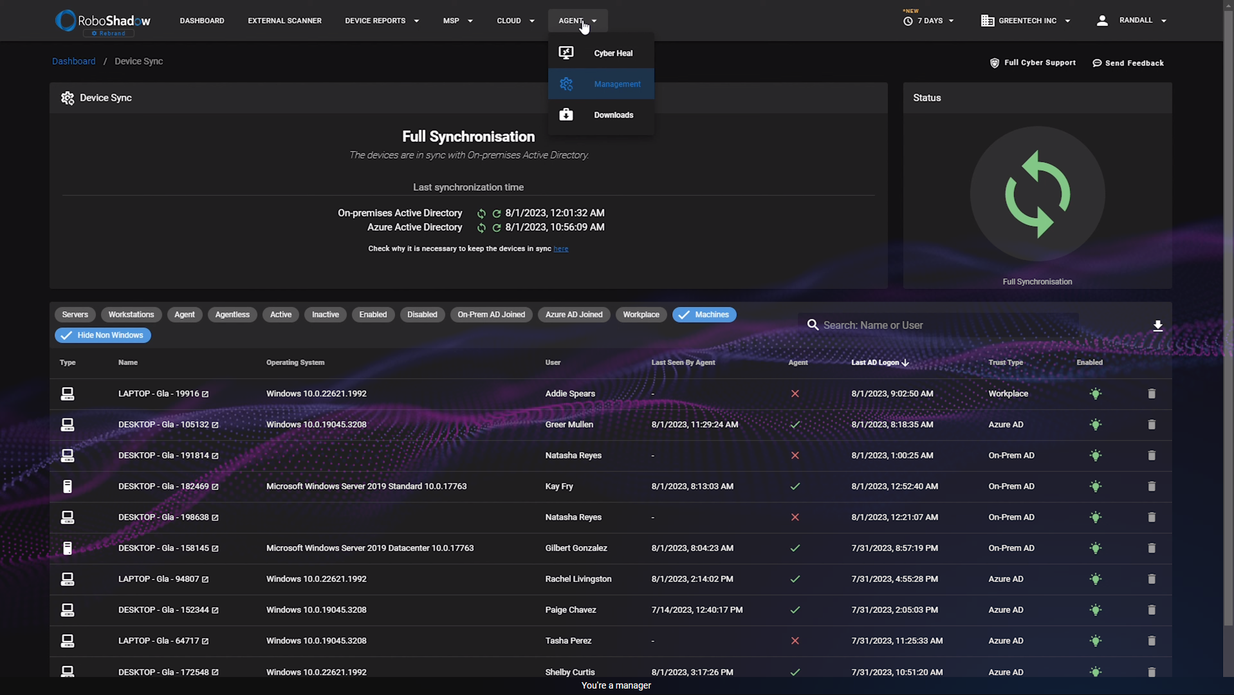The image size is (1234, 695).
Task: Open Full Cyber Support shield icon
Action: (994, 62)
